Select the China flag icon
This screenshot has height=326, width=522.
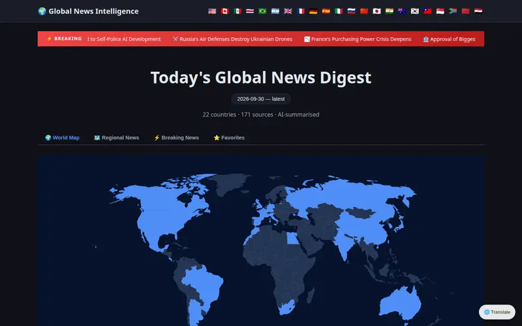[364, 11]
